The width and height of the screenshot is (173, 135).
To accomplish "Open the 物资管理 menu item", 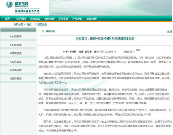I will (49, 19).
